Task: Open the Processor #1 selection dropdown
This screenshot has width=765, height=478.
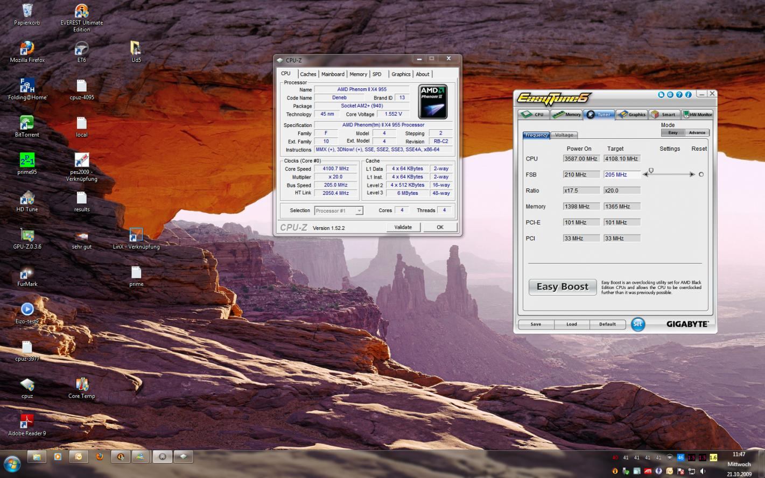Action: point(339,210)
